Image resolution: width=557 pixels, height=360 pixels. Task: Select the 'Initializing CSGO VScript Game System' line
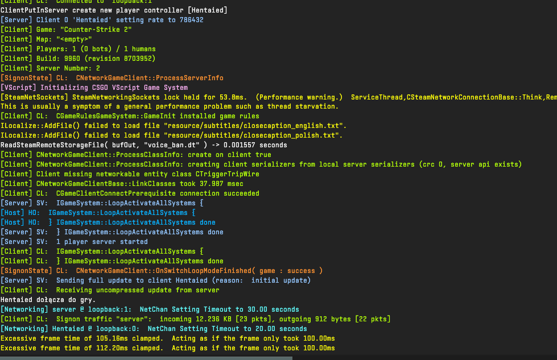pyautogui.click(x=94, y=88)
